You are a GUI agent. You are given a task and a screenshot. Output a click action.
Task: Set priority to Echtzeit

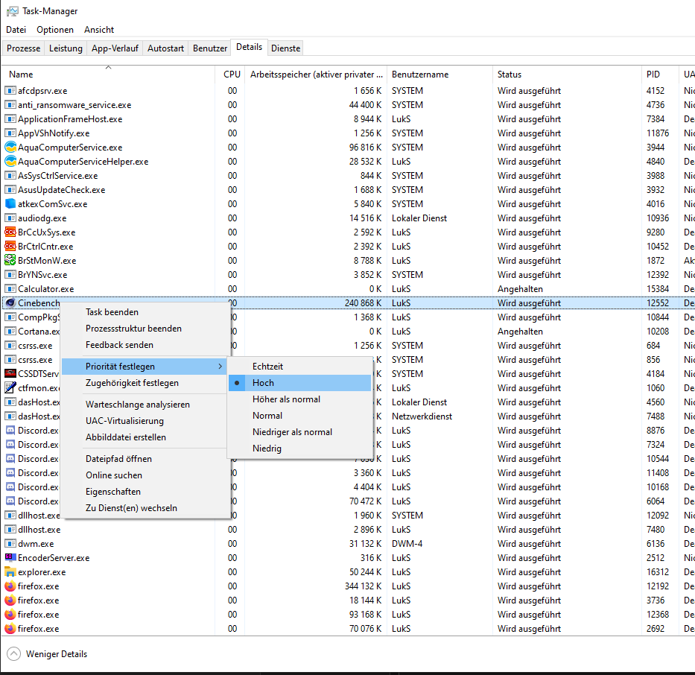[299, 367]
